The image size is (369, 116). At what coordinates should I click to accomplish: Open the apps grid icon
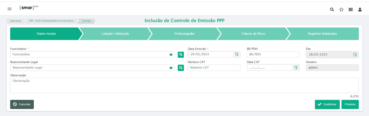pos(350,9)
